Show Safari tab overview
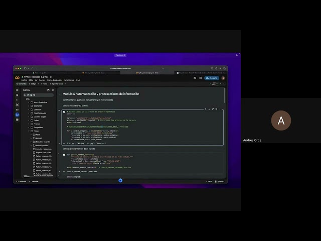The height and width of the screenshot is (241, 321). click(x=224, y=68)
